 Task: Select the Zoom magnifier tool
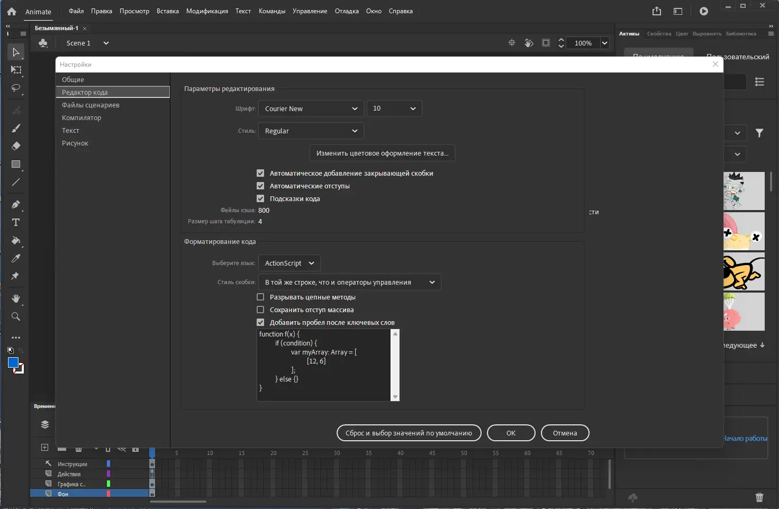coord(16,316)
